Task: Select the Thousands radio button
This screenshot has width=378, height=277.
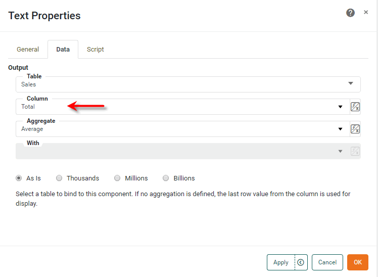Action: 59,178
